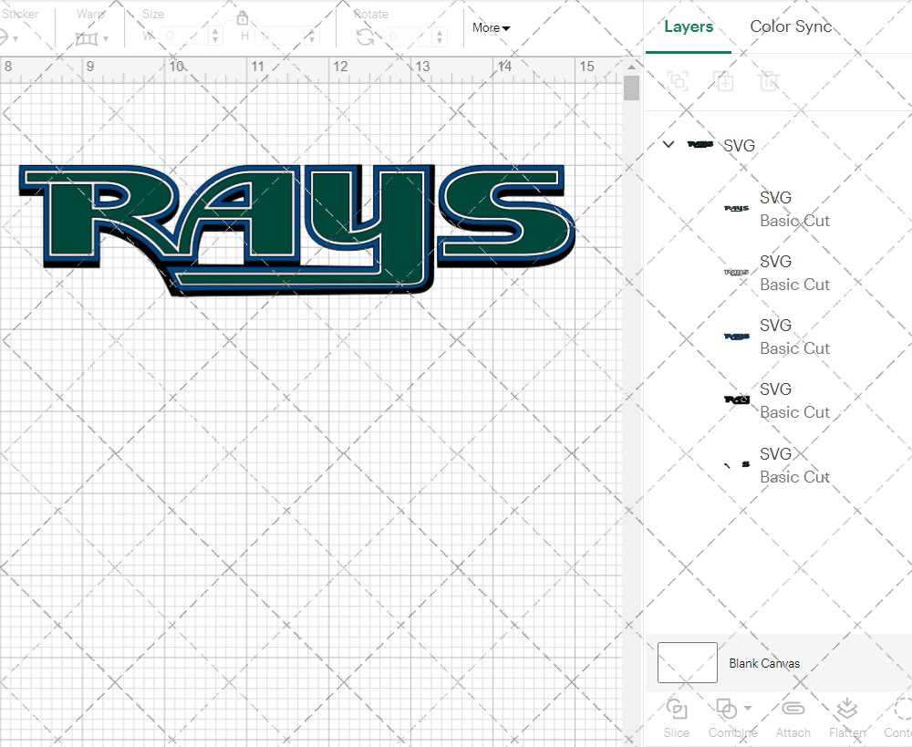Click the canvas vertical scrollbar thumb
912x747 pixels.
pyautogui.click(x=631, y=88)
